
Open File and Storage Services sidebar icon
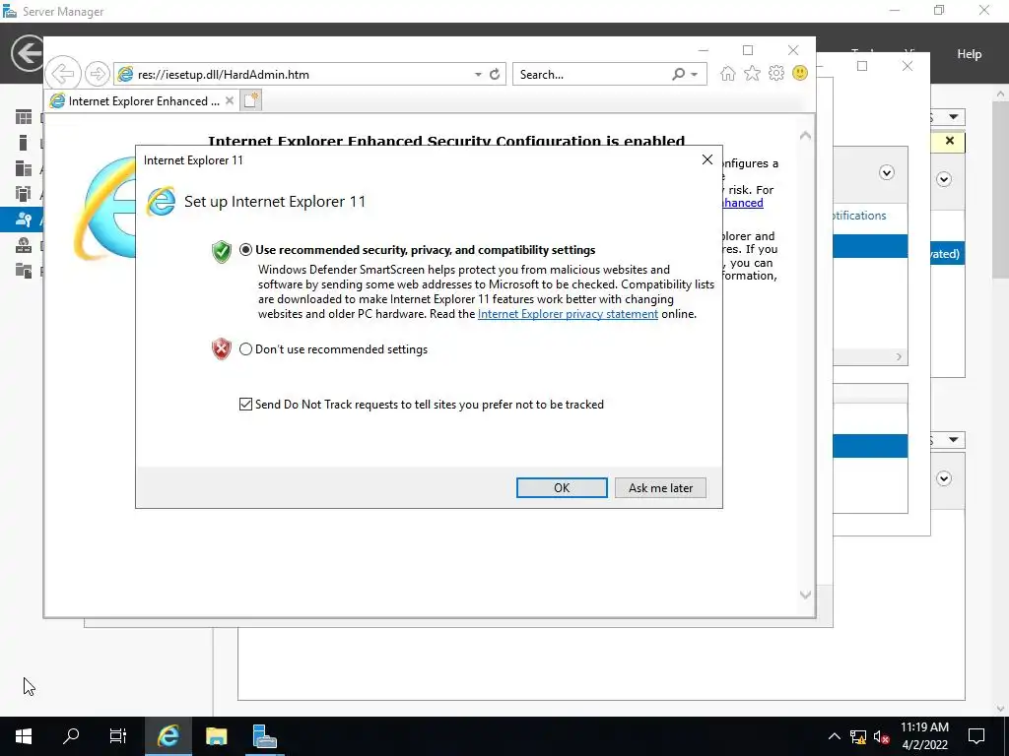tap(24, 271)
